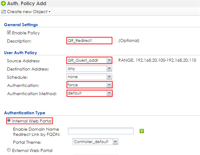This screenshot has width=200, height=155.
Task: Select the External Web Portal radio button
Action: pos(9,150)
